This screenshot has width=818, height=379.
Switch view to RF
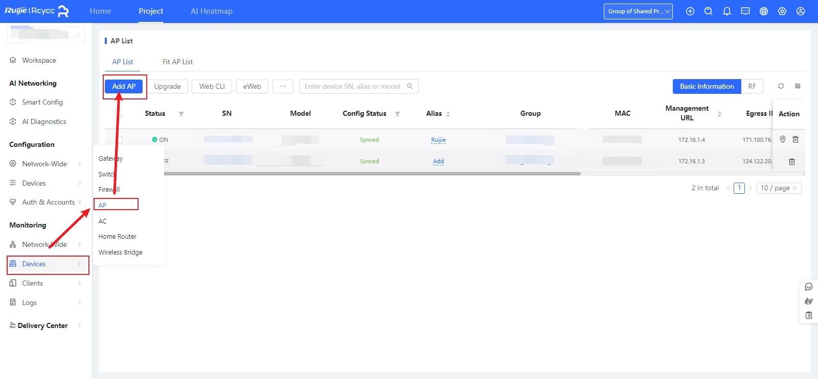752,86
